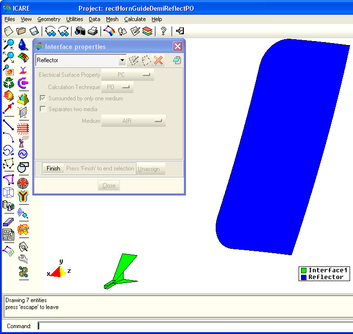Select the Zoom out magnifier tool
353x334 pixels.
[8, 58]
